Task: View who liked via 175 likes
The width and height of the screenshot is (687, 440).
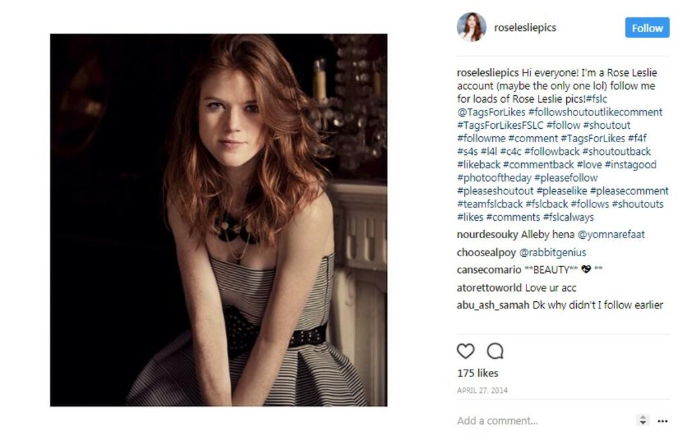Action: pyautogui.click(x=477, y=374)
